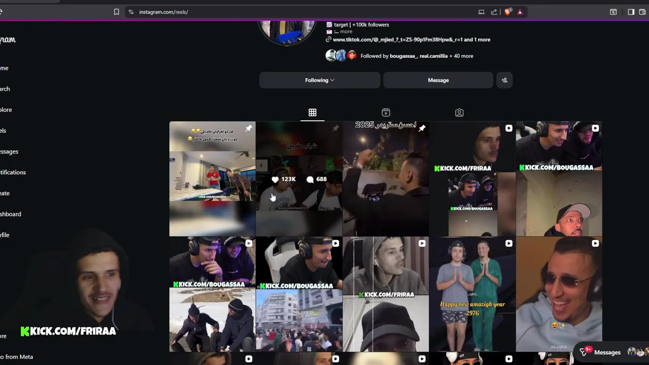Go to Home in the Instagram sidebar
649x365 pixels.
(4, 68)
